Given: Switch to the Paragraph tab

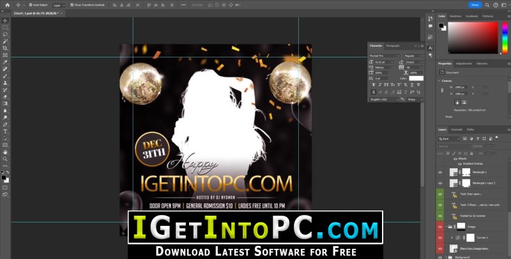Looking at the screenshot, I should [x=393, y=46].
